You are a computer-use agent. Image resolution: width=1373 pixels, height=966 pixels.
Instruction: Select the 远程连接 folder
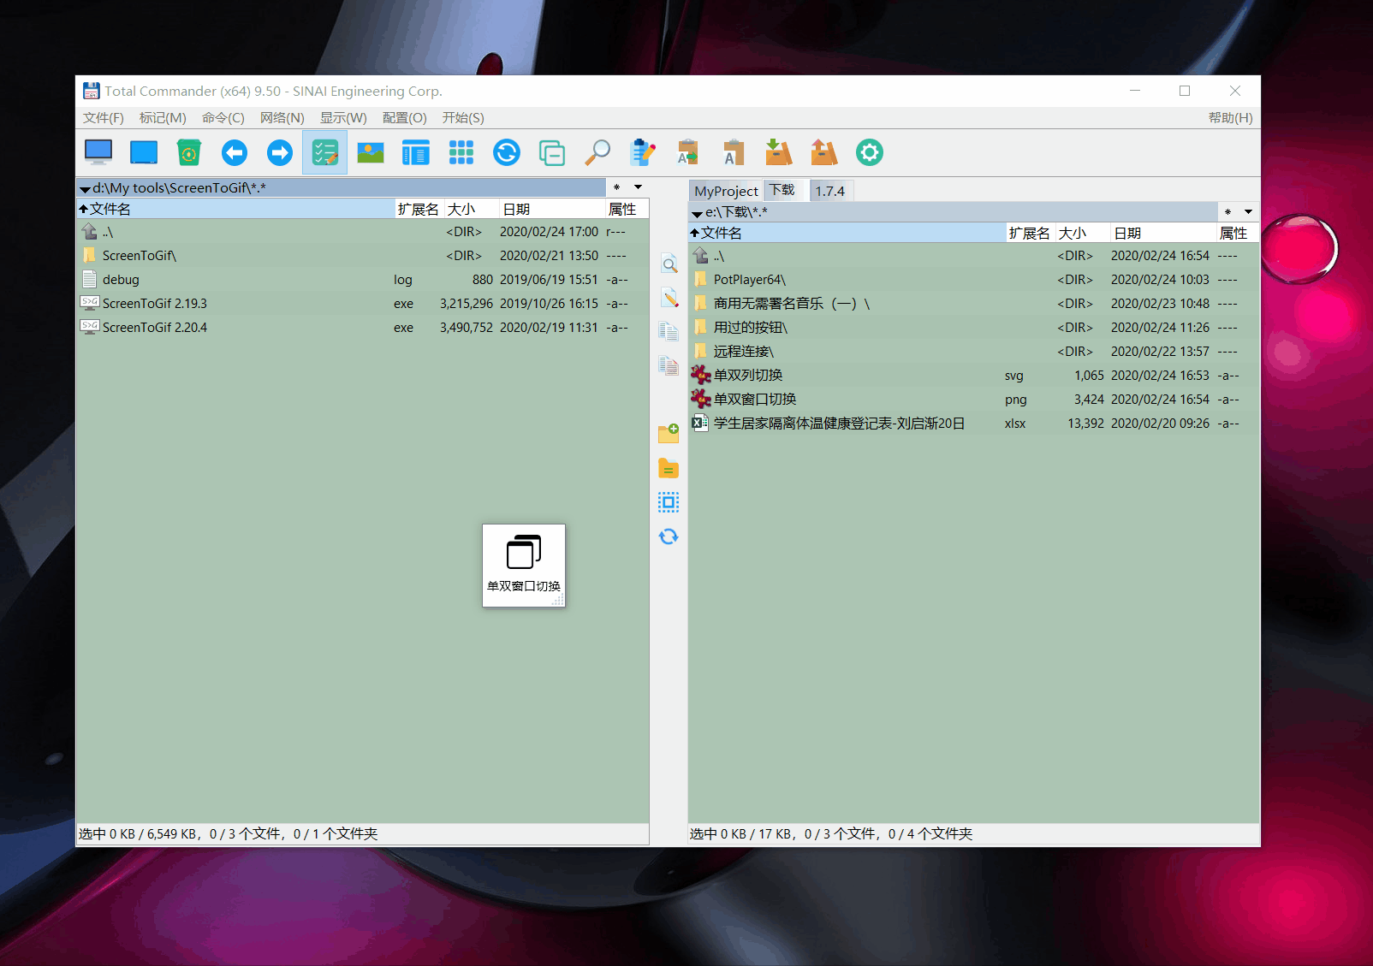click(x=973, y=352)
